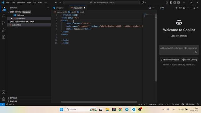
Task: Click the editor horizontal scrollbar
Action: tap(99, 102)
